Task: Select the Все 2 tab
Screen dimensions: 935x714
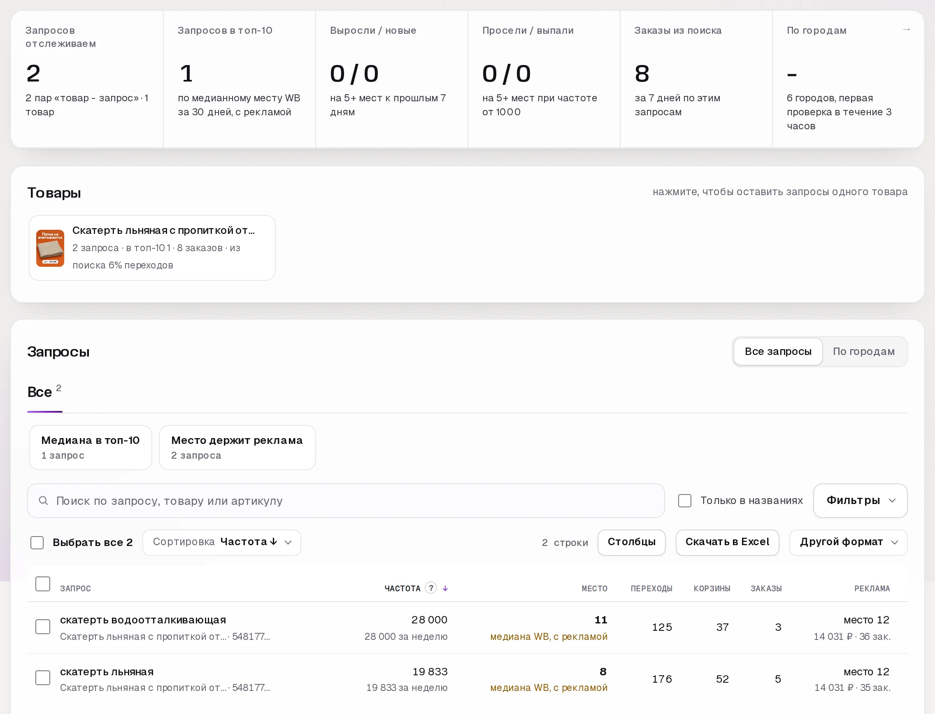Action: pos(44,392)
